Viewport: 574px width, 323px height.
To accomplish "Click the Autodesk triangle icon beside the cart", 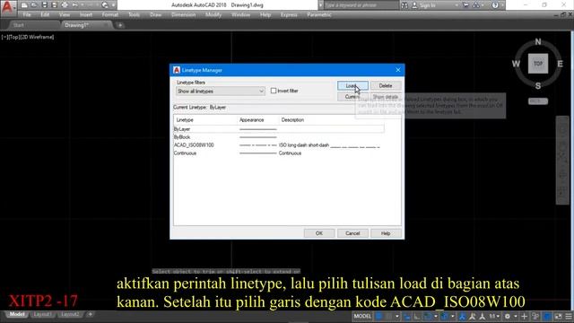I will coord(476,5).
